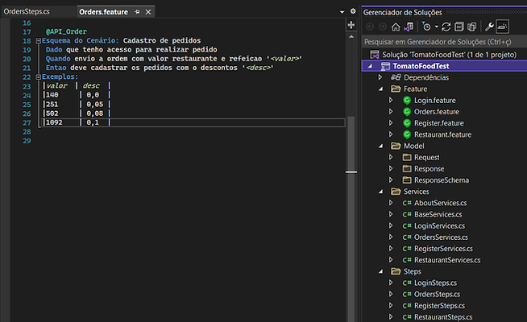Collapse the Exemplos outline block

(x=39, y=77)
